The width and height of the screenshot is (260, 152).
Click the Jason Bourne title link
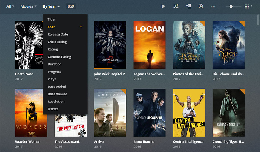144,141
